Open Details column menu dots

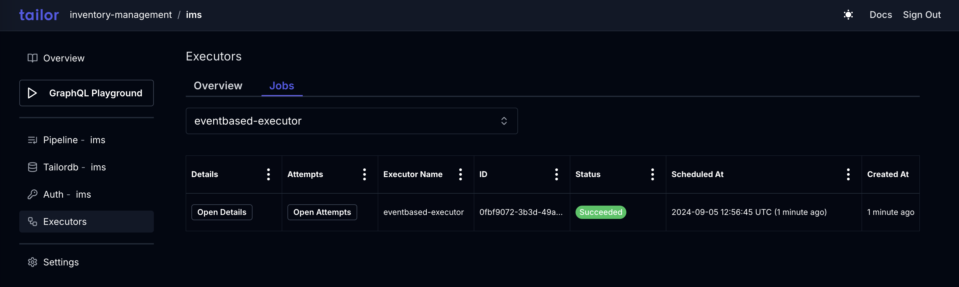268,174
